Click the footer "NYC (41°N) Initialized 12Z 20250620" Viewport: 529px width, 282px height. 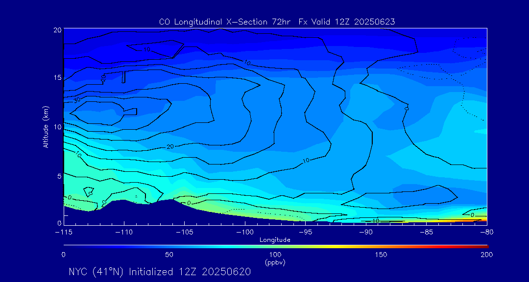click(x=160, y=272)
